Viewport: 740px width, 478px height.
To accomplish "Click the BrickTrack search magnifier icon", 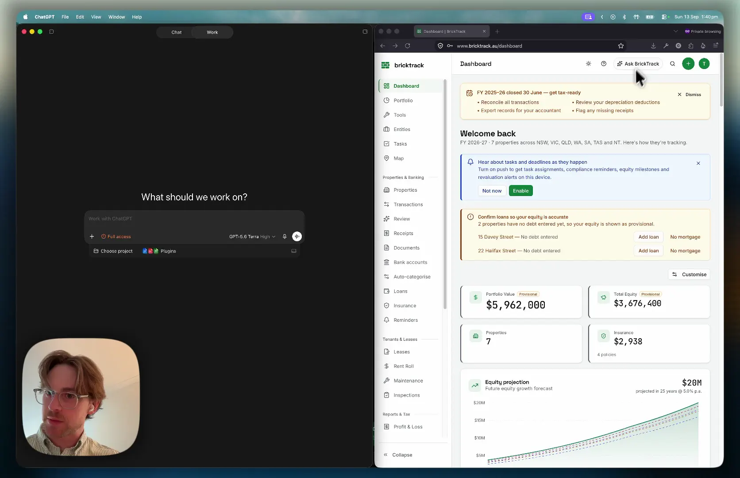I will point(673,64).
